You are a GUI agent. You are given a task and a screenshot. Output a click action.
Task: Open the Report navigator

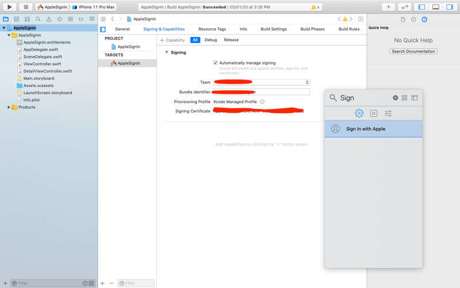[x=92, y=19]
